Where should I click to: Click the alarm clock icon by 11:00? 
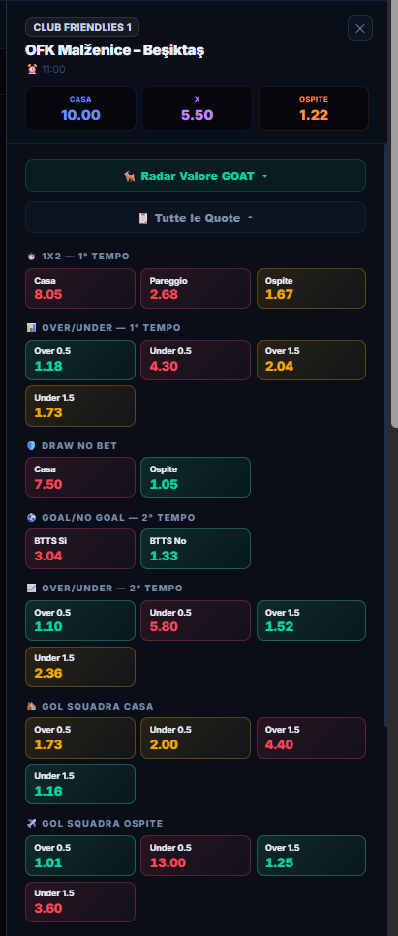click(32, 69)
